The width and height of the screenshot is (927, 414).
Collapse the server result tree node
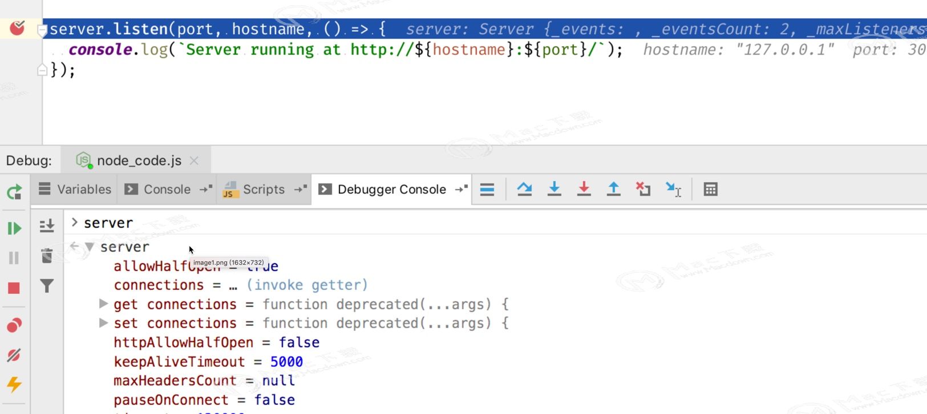pyautogui.click(x=89, y=247)
